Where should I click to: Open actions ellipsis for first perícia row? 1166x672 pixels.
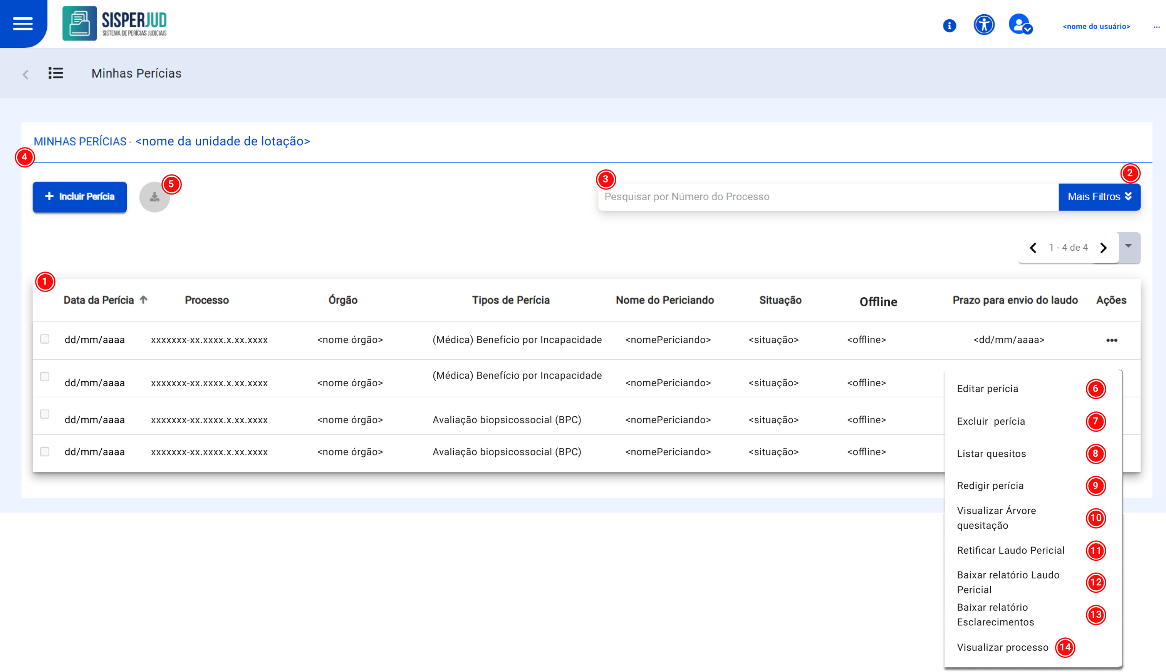pyautogui.click(x=1112, y=340)
